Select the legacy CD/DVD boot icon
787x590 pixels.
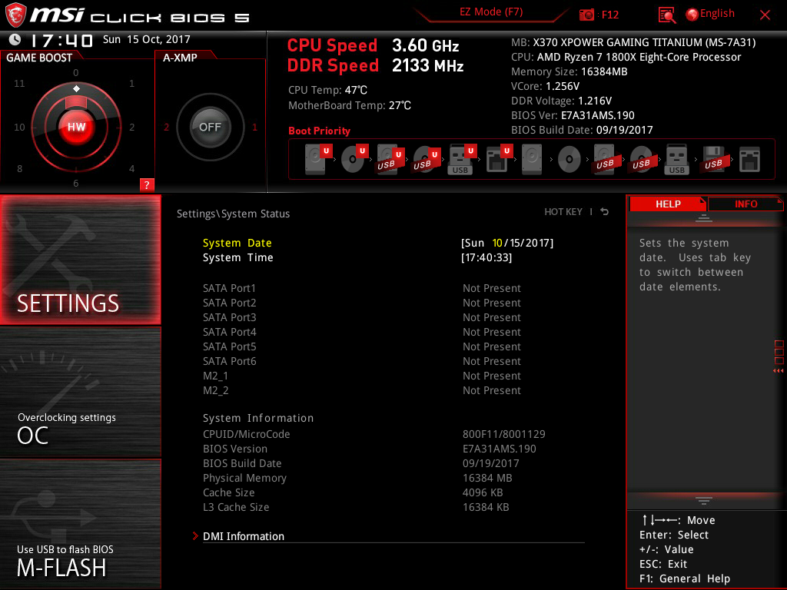point(569,160)
